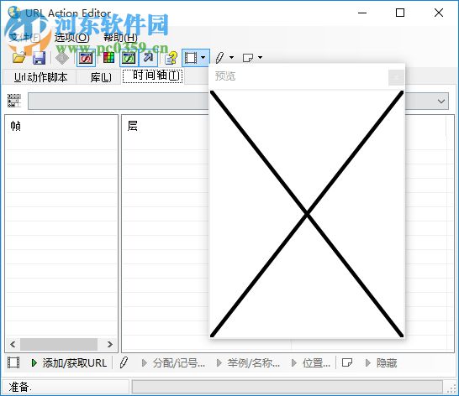This screenshot has width=459, height=396.
Task: Toggle the red Flash window icon
Action: click(x=86, y=58)
